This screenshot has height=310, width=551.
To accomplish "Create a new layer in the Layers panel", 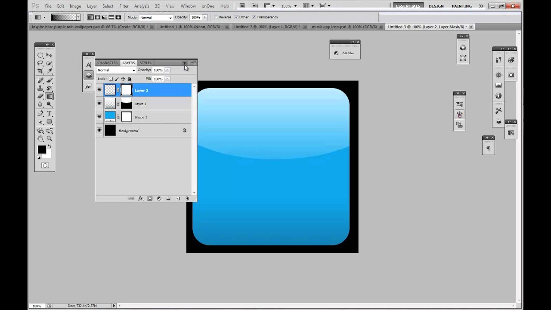I will (x=177, y=198).
